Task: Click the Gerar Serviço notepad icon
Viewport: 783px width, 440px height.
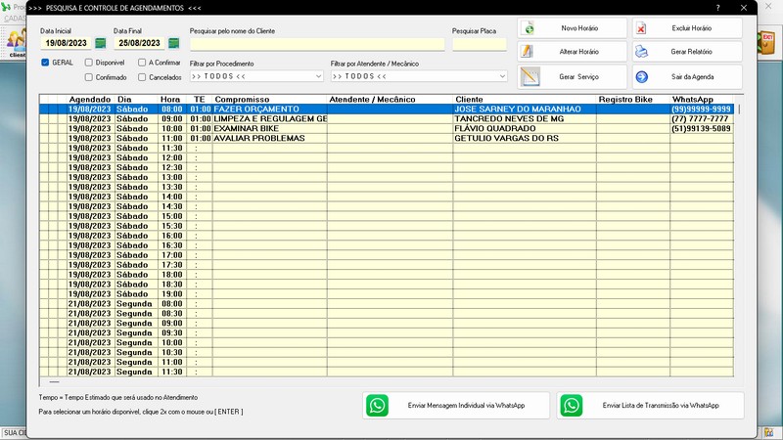Action: pos(530,77)
